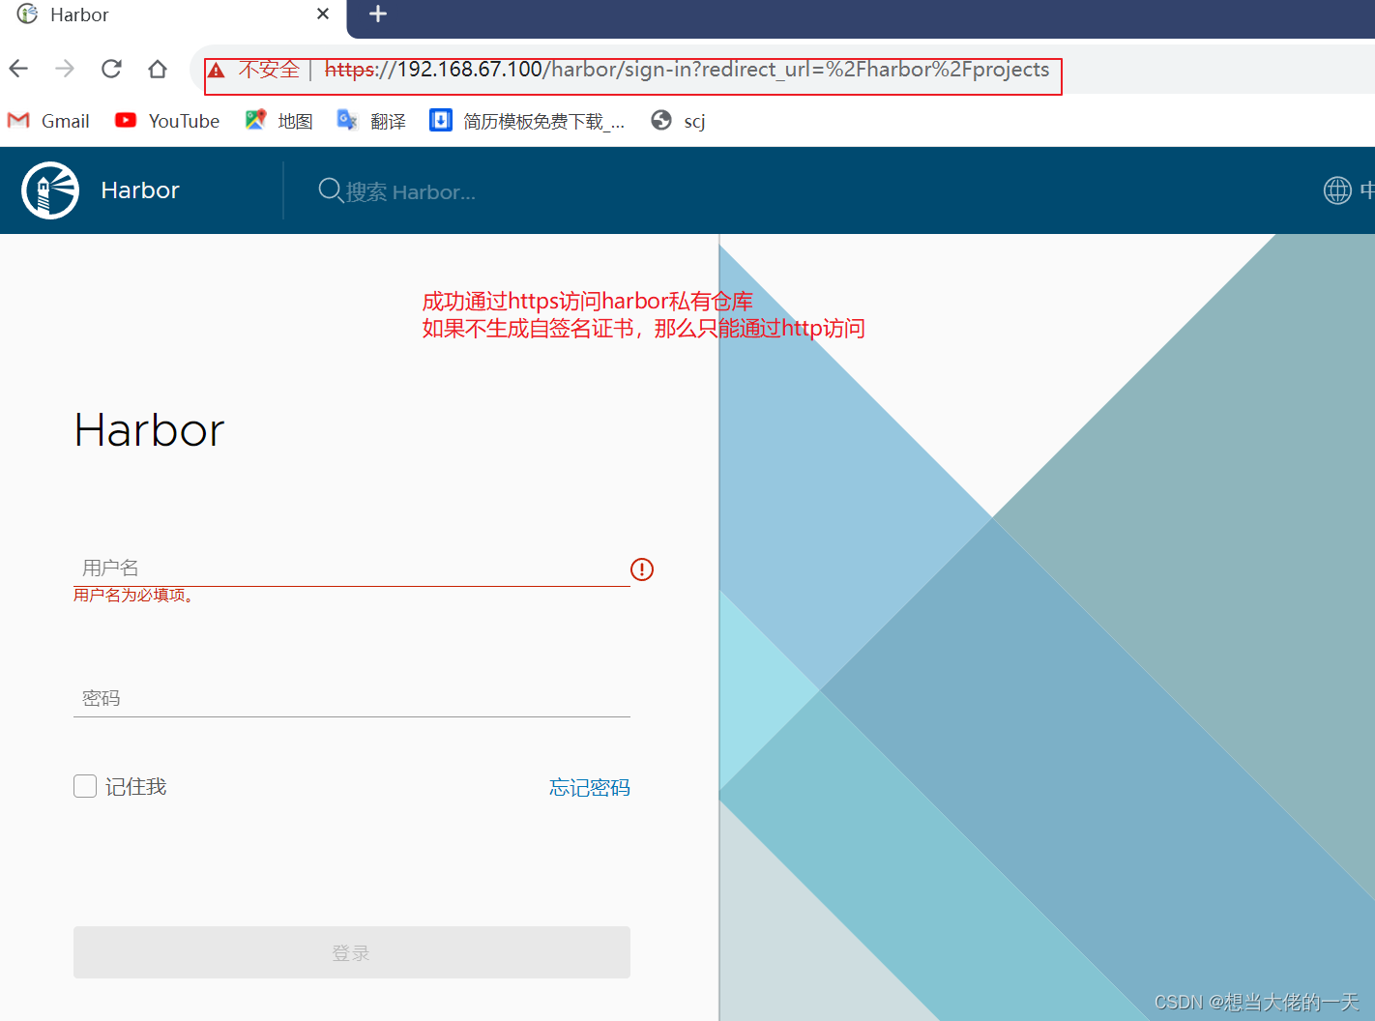Open the YouTube bookmark
Image resolution: width=1375 pixels, height=1021 pixels.
[x=167, y=121]
